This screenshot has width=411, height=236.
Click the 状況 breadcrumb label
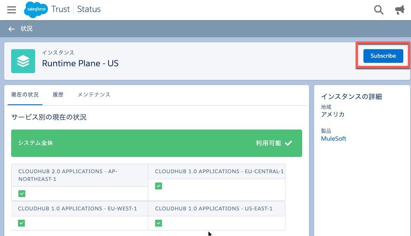click(x=27, y=29)
